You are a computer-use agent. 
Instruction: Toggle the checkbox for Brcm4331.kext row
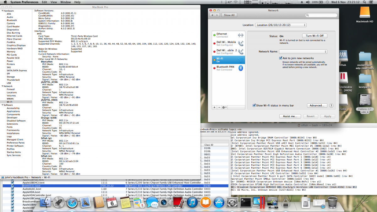pyautogui.click(x=13, y=186)
